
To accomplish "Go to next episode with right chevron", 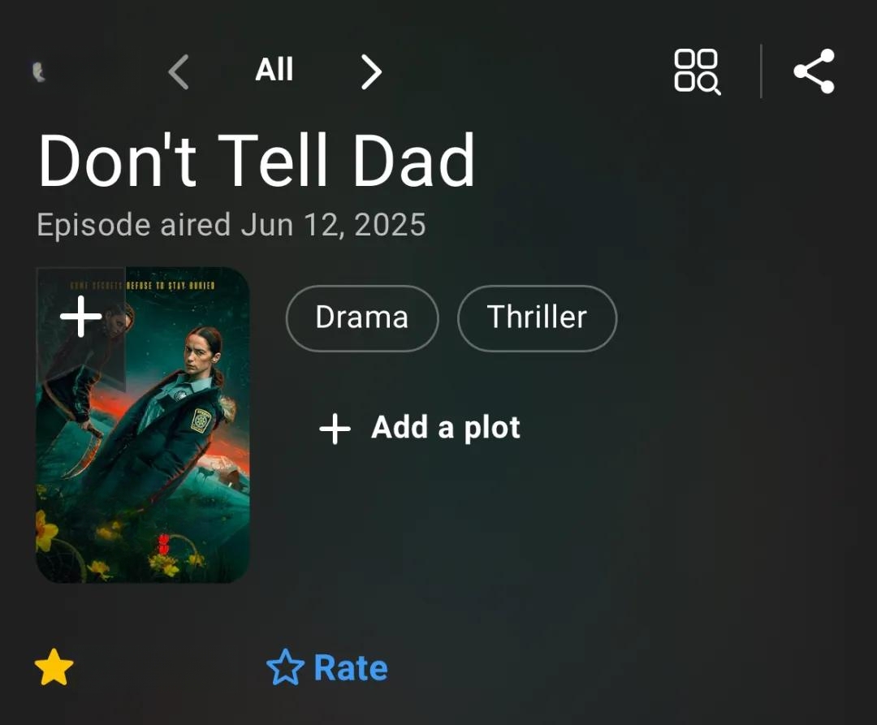I will click(x=371, y=71).
